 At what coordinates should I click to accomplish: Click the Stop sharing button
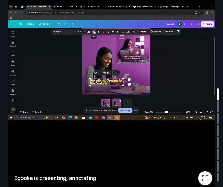[x=125, y=110]
